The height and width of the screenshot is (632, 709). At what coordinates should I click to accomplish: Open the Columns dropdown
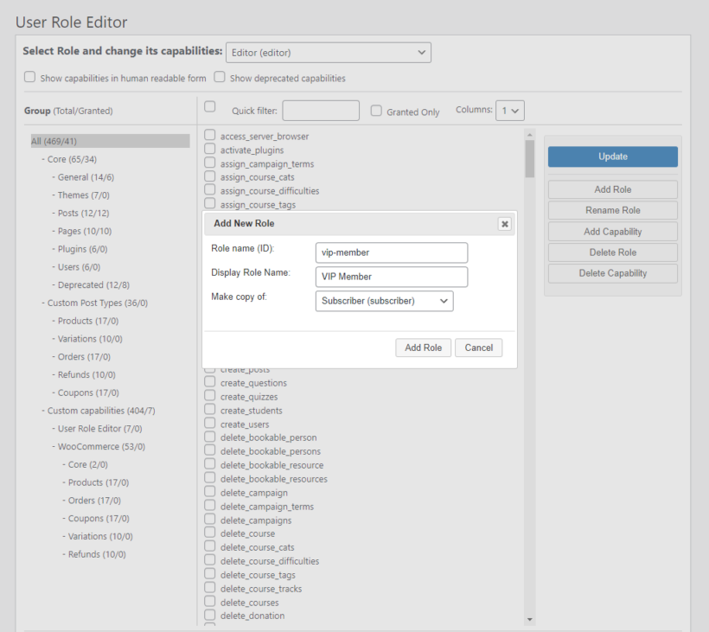[x=511, y=111]
